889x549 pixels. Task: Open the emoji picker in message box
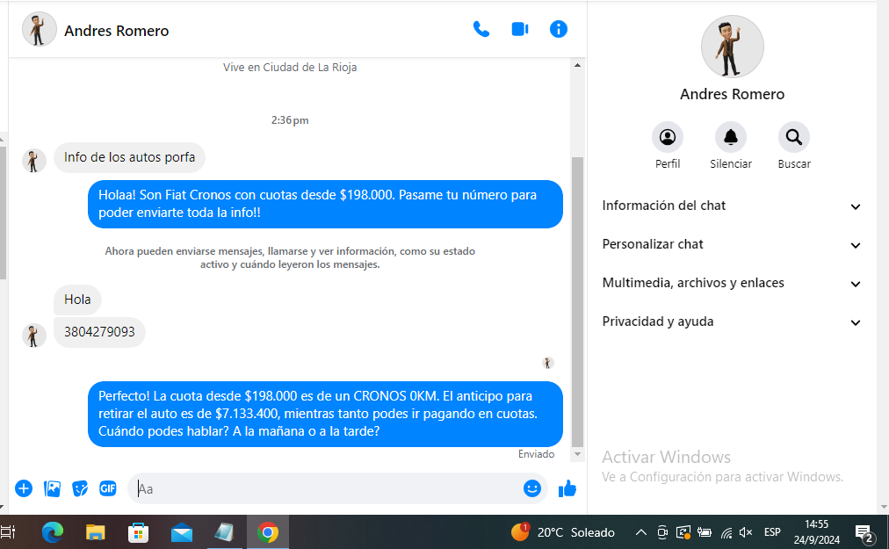click(x=531, y=488)
